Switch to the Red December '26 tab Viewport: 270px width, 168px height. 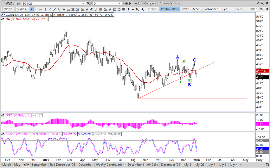(x=63, y=165)
